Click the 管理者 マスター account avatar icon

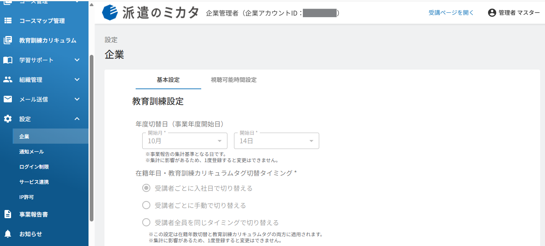coord(492,13)
